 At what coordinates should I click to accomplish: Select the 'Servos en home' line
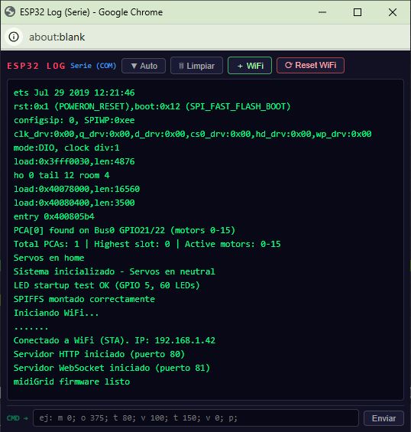point(49,258)
